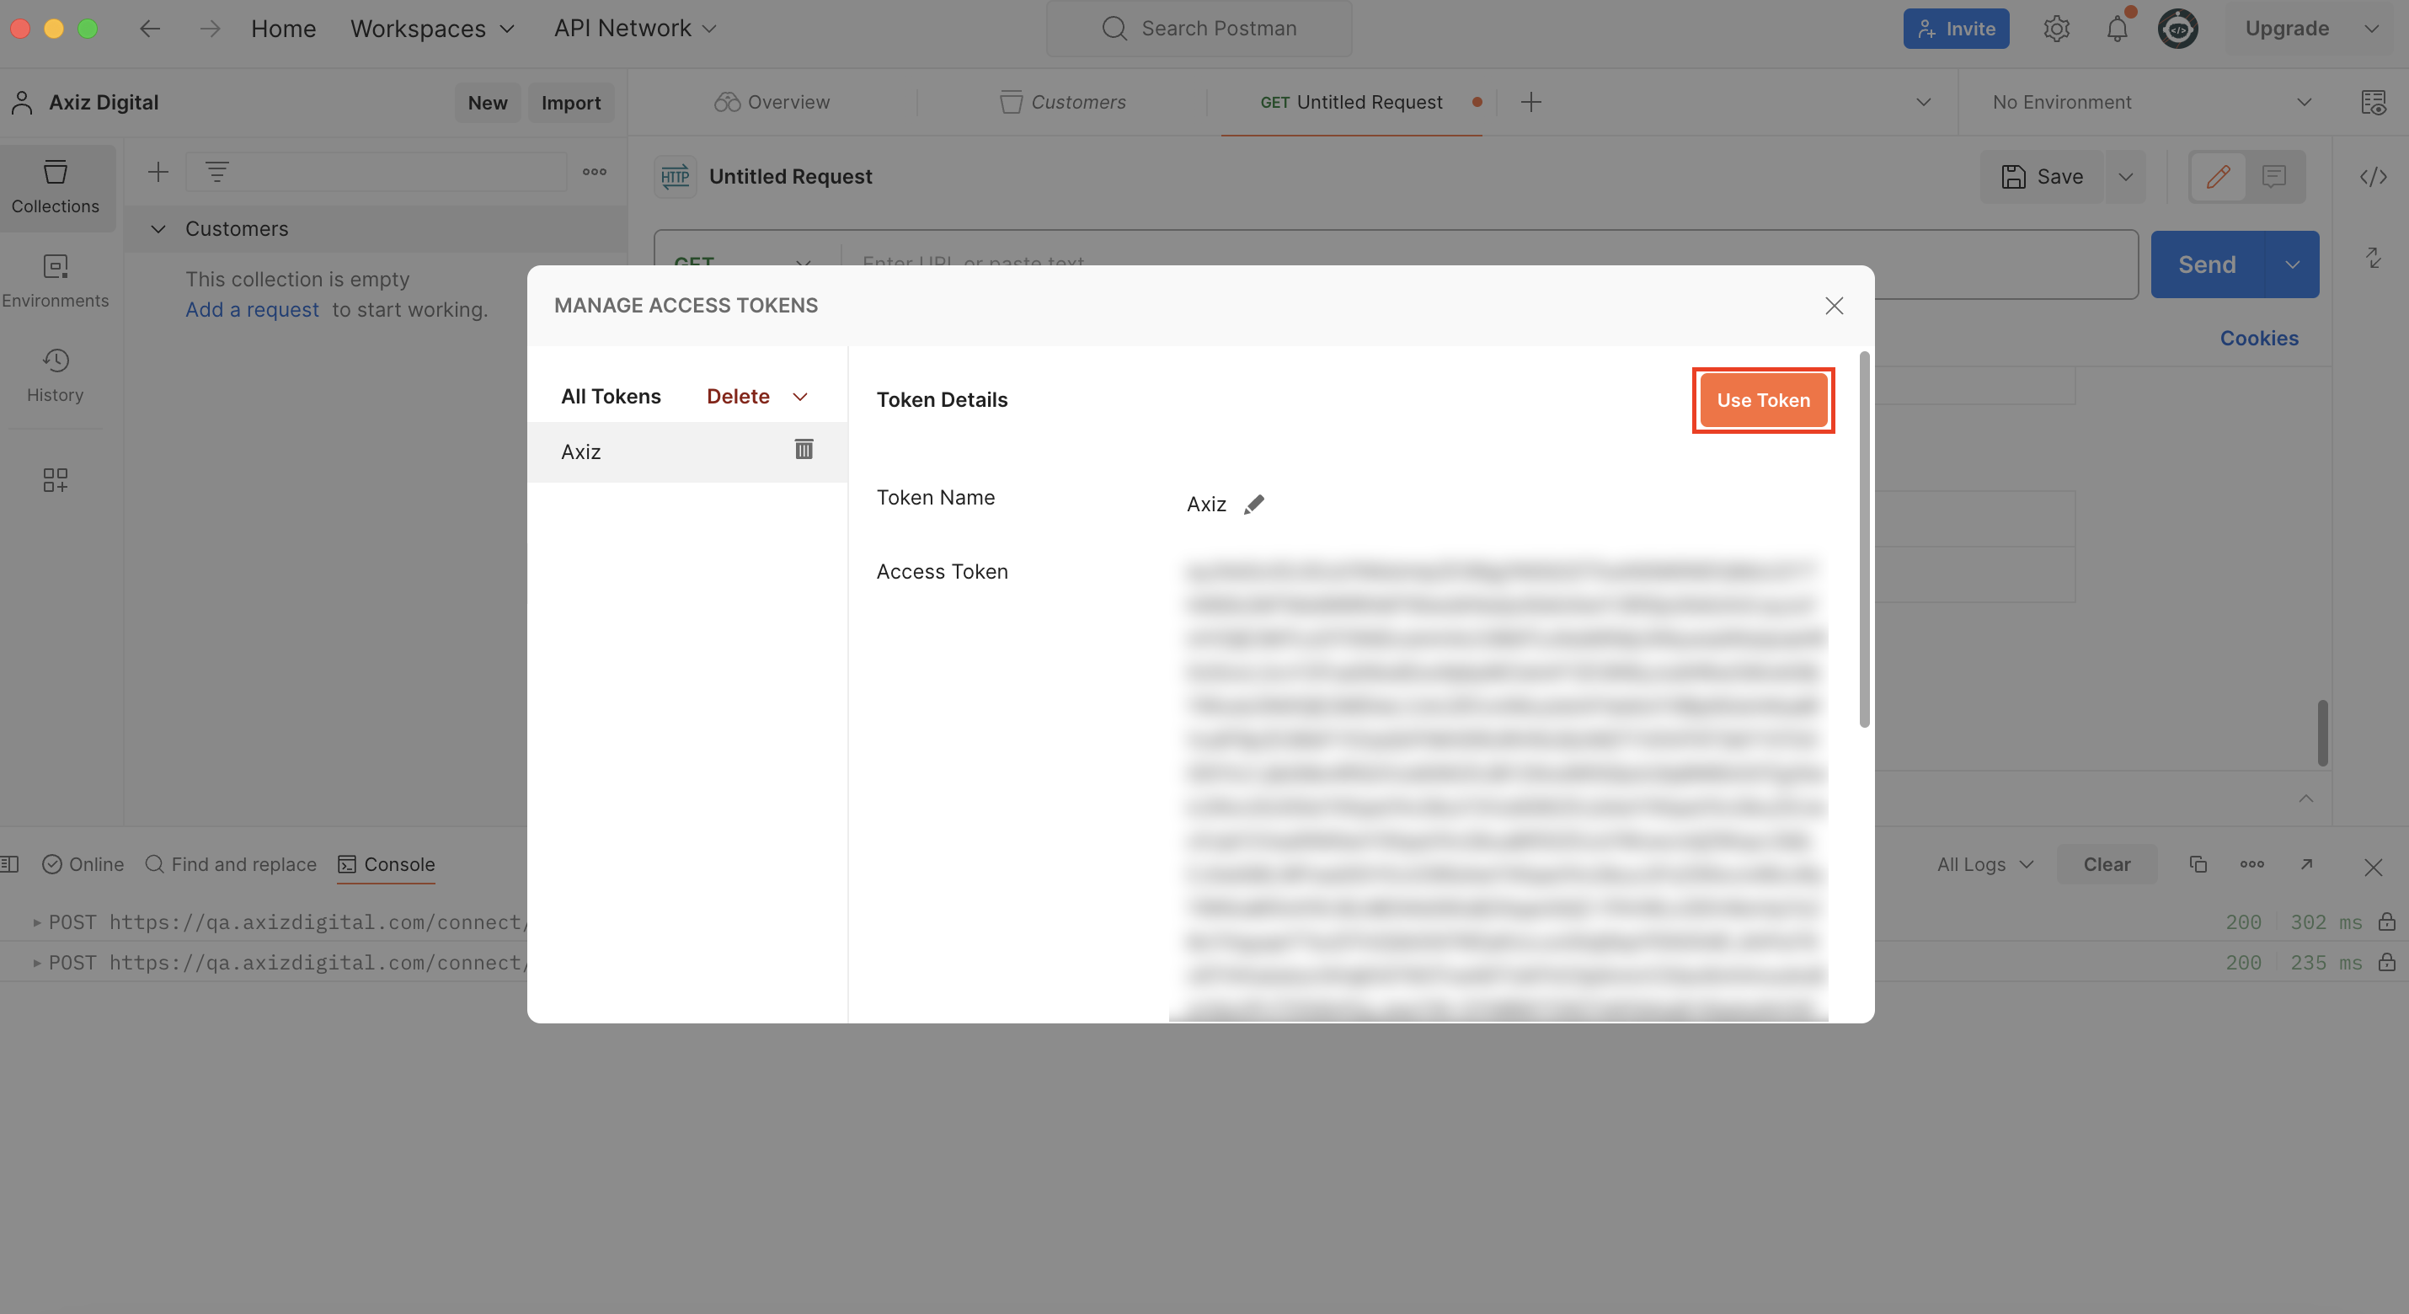2409x1314 pixels.
Task: Open console more options ellipsis
Action: click(x=2251, y=864)
